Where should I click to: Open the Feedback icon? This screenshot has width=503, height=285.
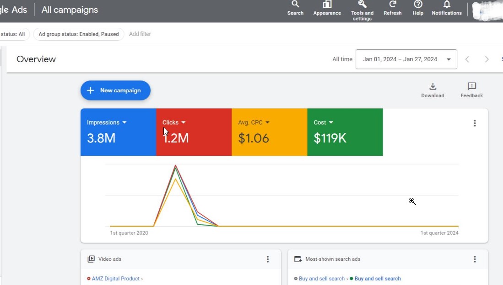[471, 86]
